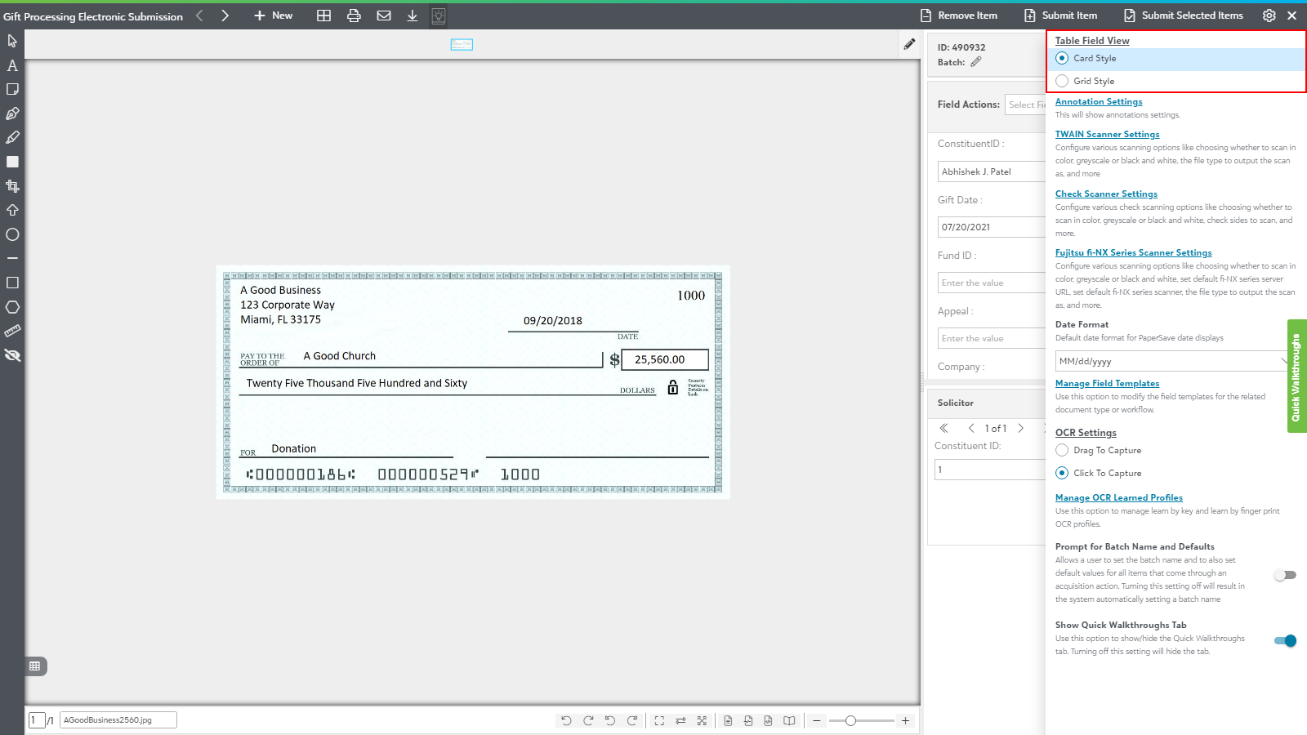
Task: Click the email envelope icon
Action: point(383,16)
